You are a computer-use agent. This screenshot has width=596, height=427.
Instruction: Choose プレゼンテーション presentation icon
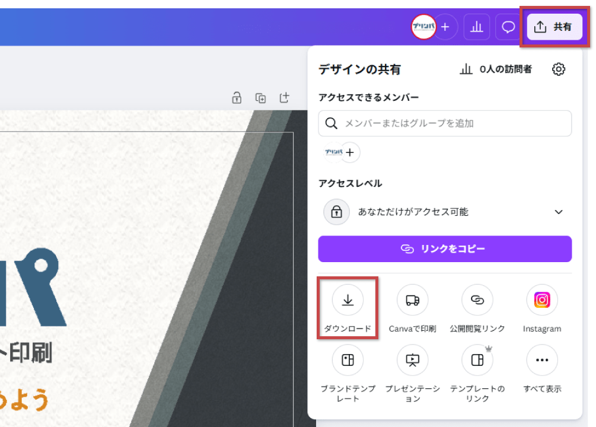click(412, 360)
